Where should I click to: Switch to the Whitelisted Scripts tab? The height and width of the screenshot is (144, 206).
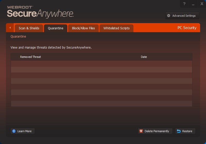117,28
